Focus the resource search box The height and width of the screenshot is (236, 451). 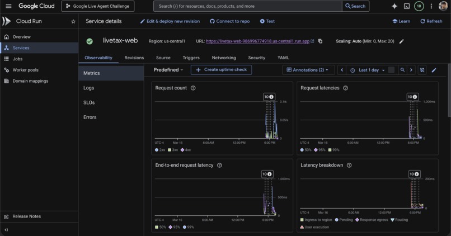point(248,6)
